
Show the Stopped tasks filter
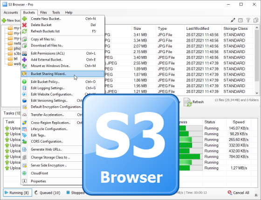pos(75,193)
